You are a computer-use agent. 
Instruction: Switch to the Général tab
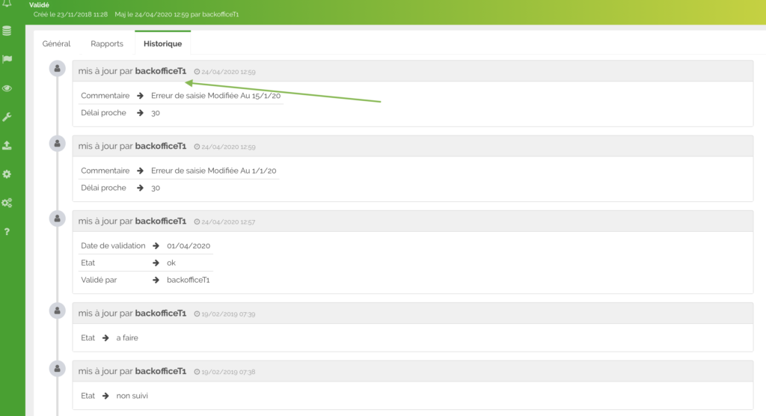pos(56,44)
